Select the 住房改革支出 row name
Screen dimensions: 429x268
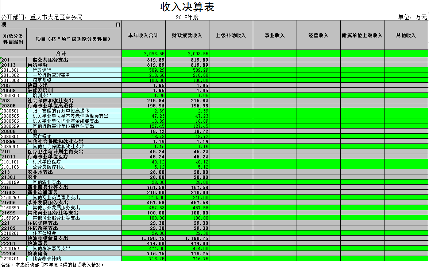tap(43, 228)
